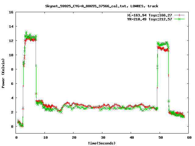Click x-axis tick label 40
195x146 pixels.
coord(132,137)
